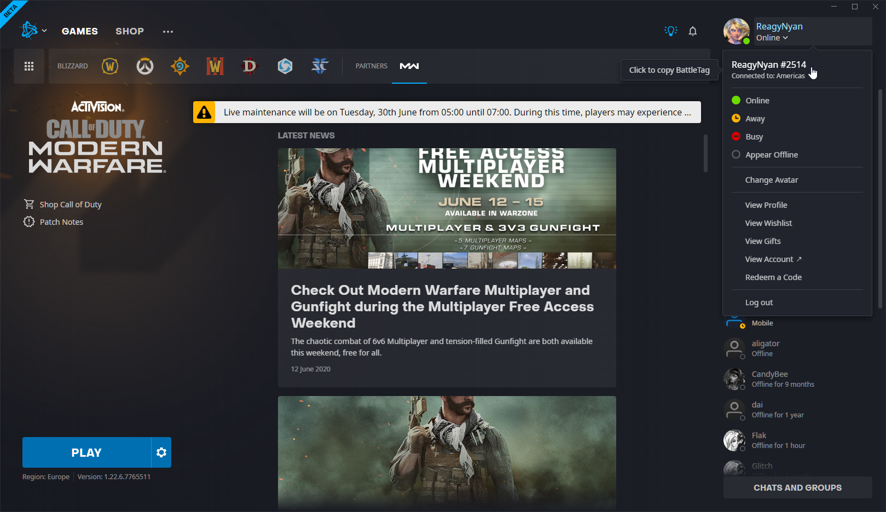
Task: Select friend dai in the list
Action: 797,410
